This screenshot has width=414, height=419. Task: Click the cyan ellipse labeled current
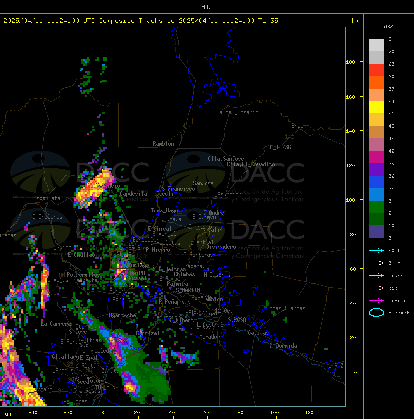[x=376, y=313]
